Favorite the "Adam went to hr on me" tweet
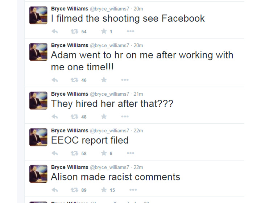This screenshot has height=203, width=261. (x=104, y=80)
